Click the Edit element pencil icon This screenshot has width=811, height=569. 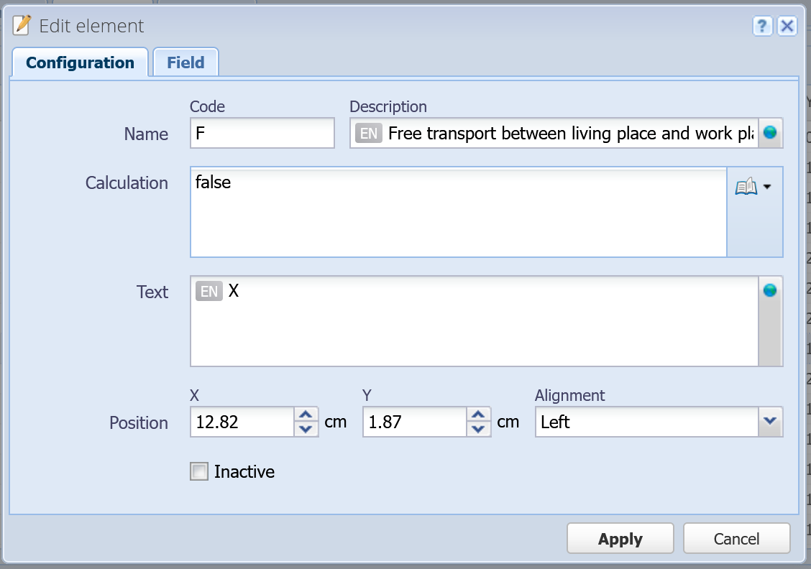22,25
